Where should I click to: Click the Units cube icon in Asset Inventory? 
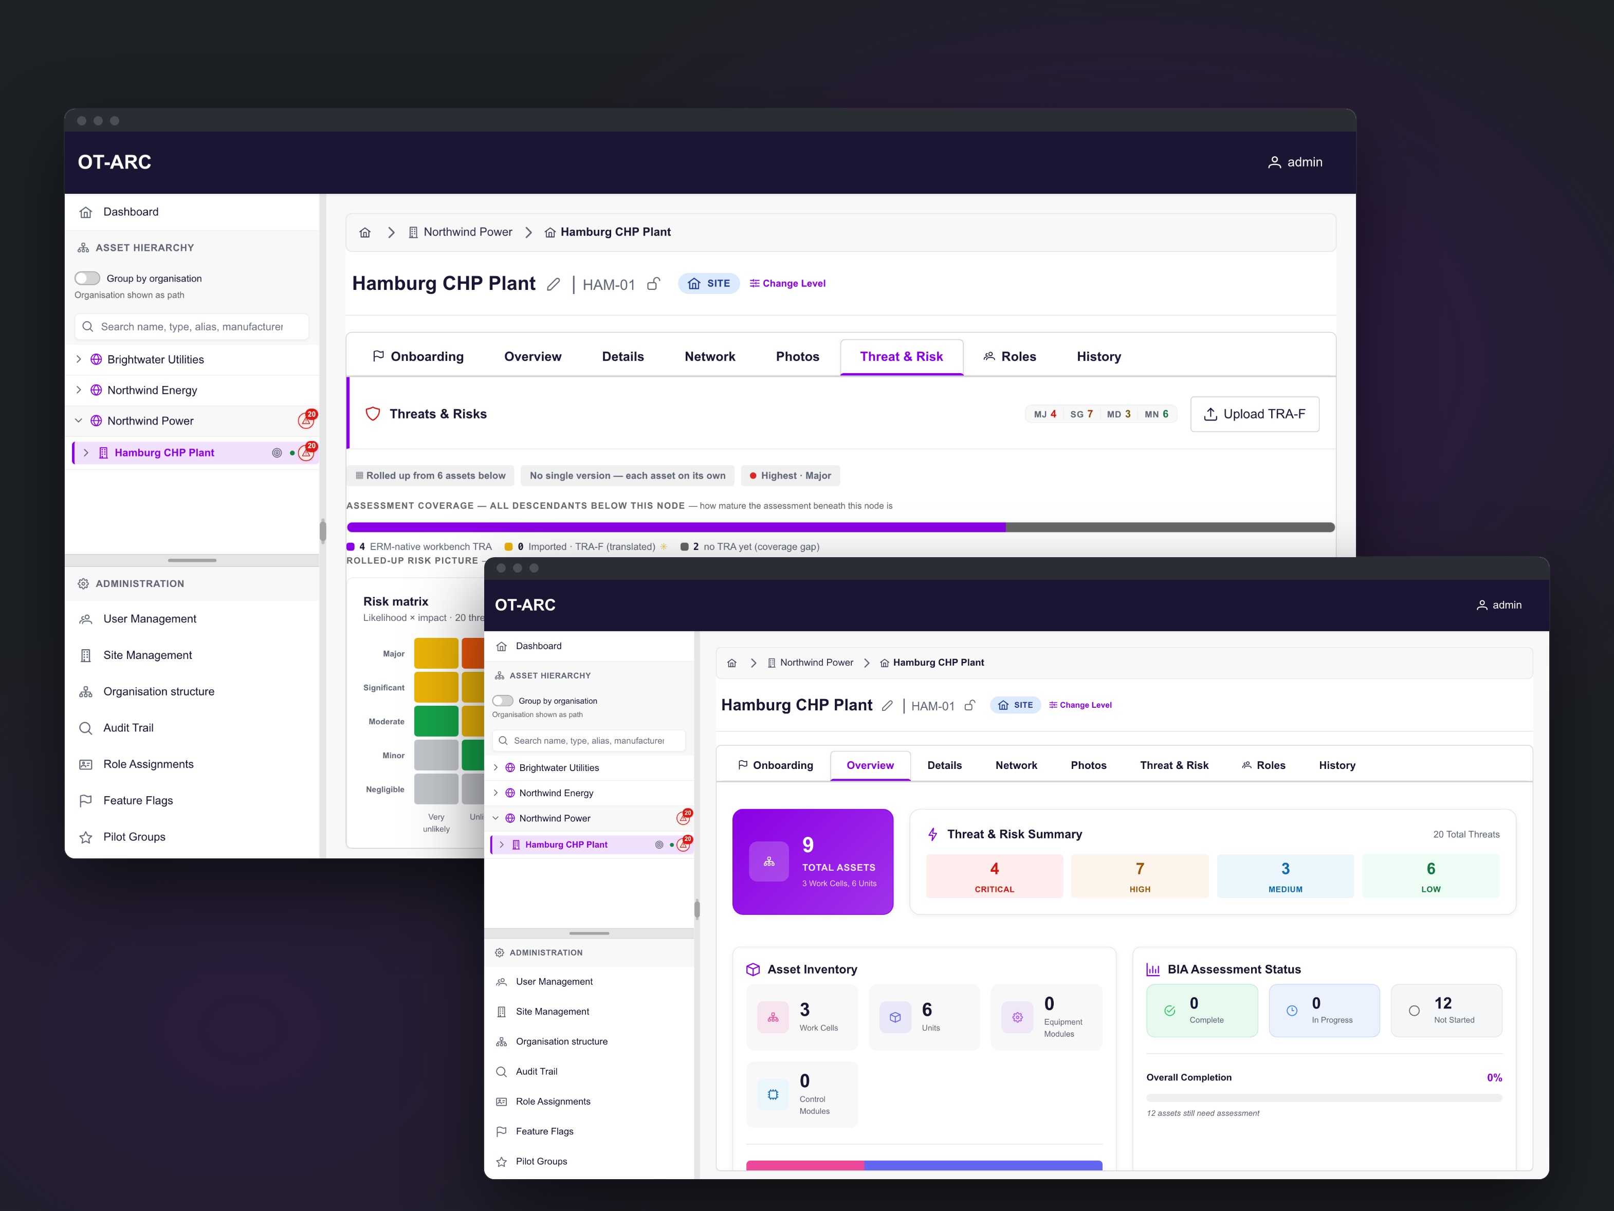click(895, 1017)
